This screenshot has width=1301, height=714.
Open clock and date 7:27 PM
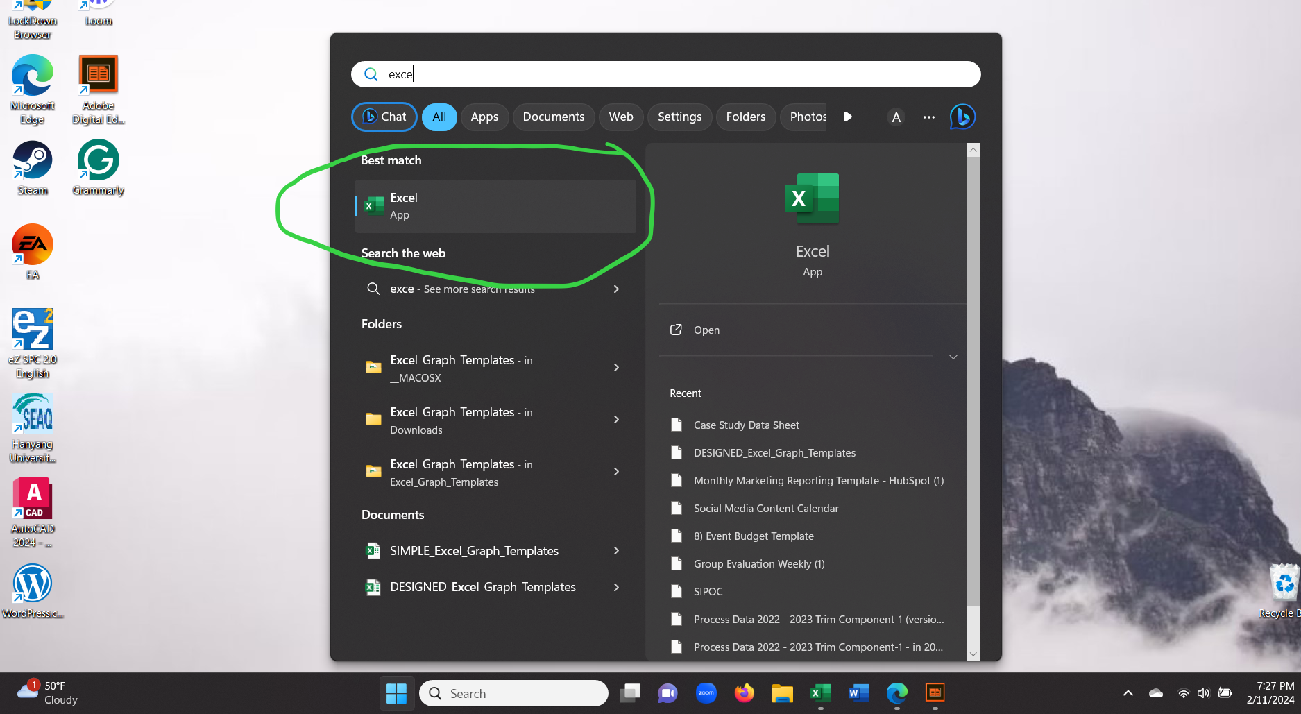(x=1270, y=692)
